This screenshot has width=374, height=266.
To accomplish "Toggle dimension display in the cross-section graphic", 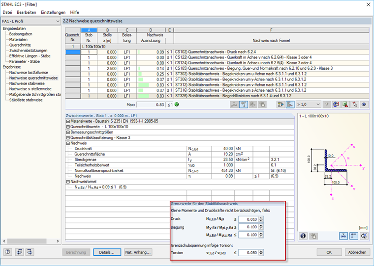I will [343, 236].
